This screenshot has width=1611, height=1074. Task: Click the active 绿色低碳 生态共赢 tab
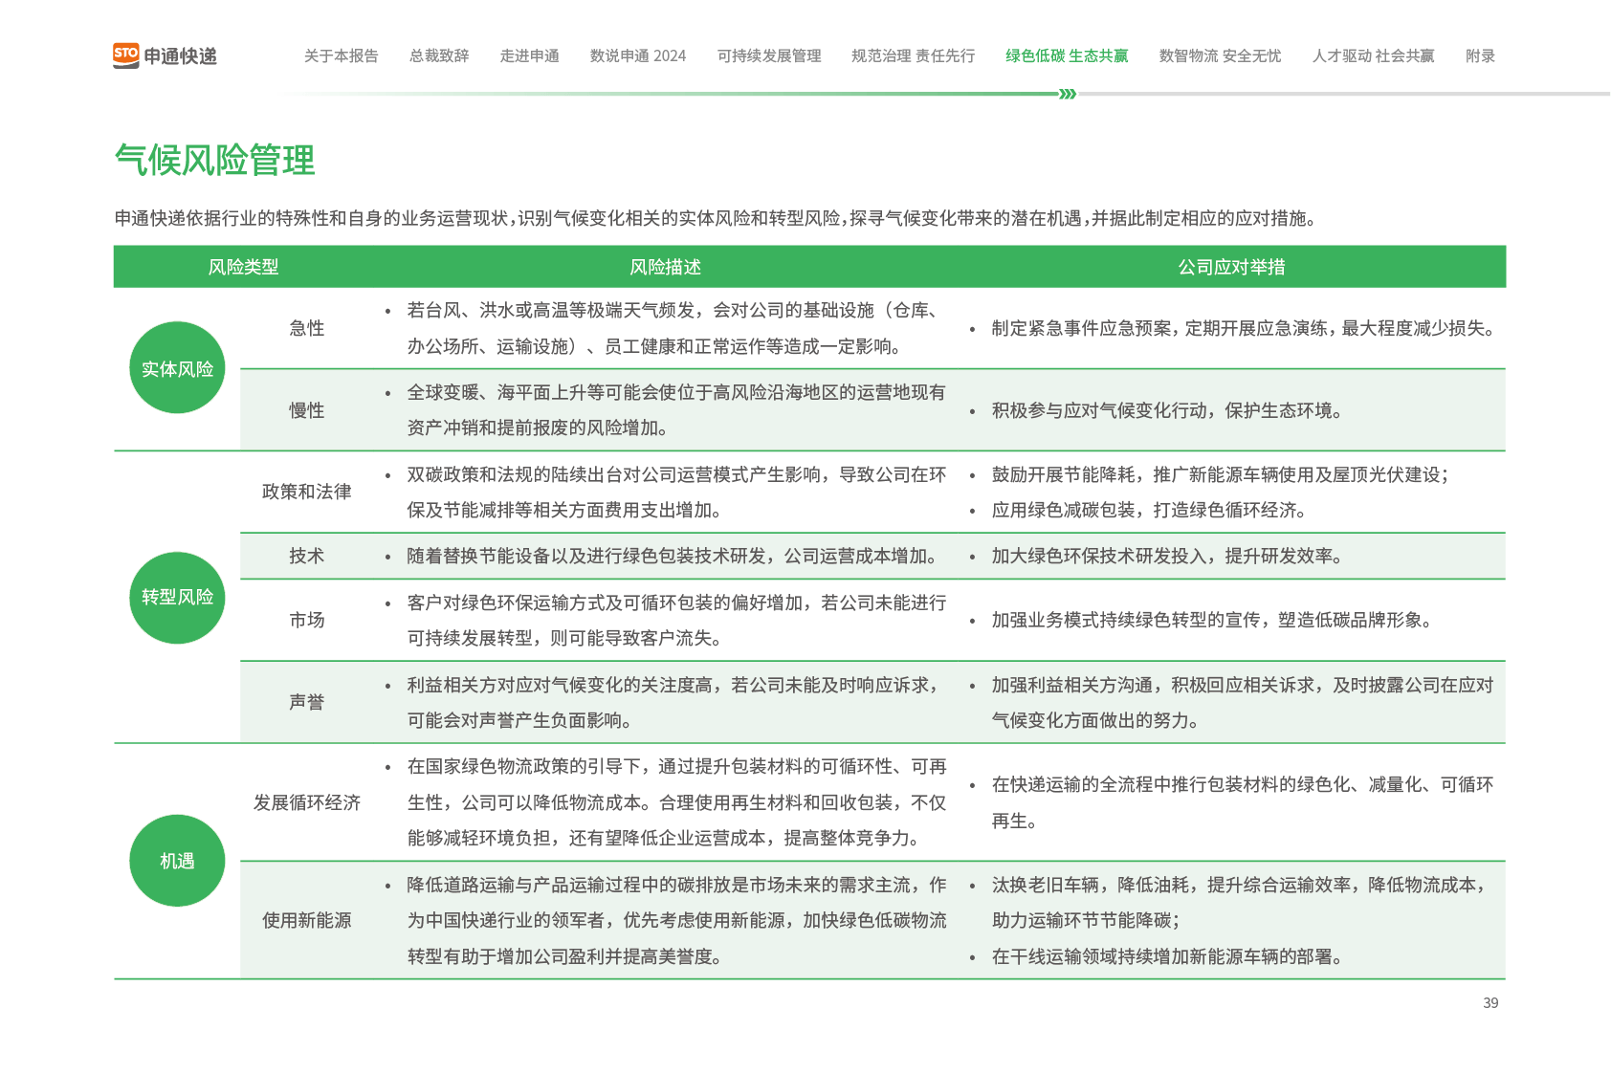point(1067,55)
